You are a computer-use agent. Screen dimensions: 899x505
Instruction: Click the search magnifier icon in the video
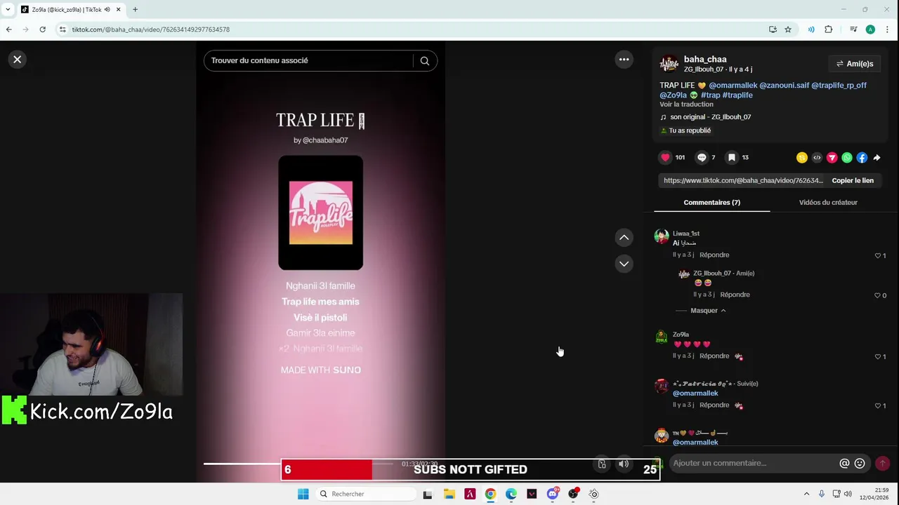point(425,60)
